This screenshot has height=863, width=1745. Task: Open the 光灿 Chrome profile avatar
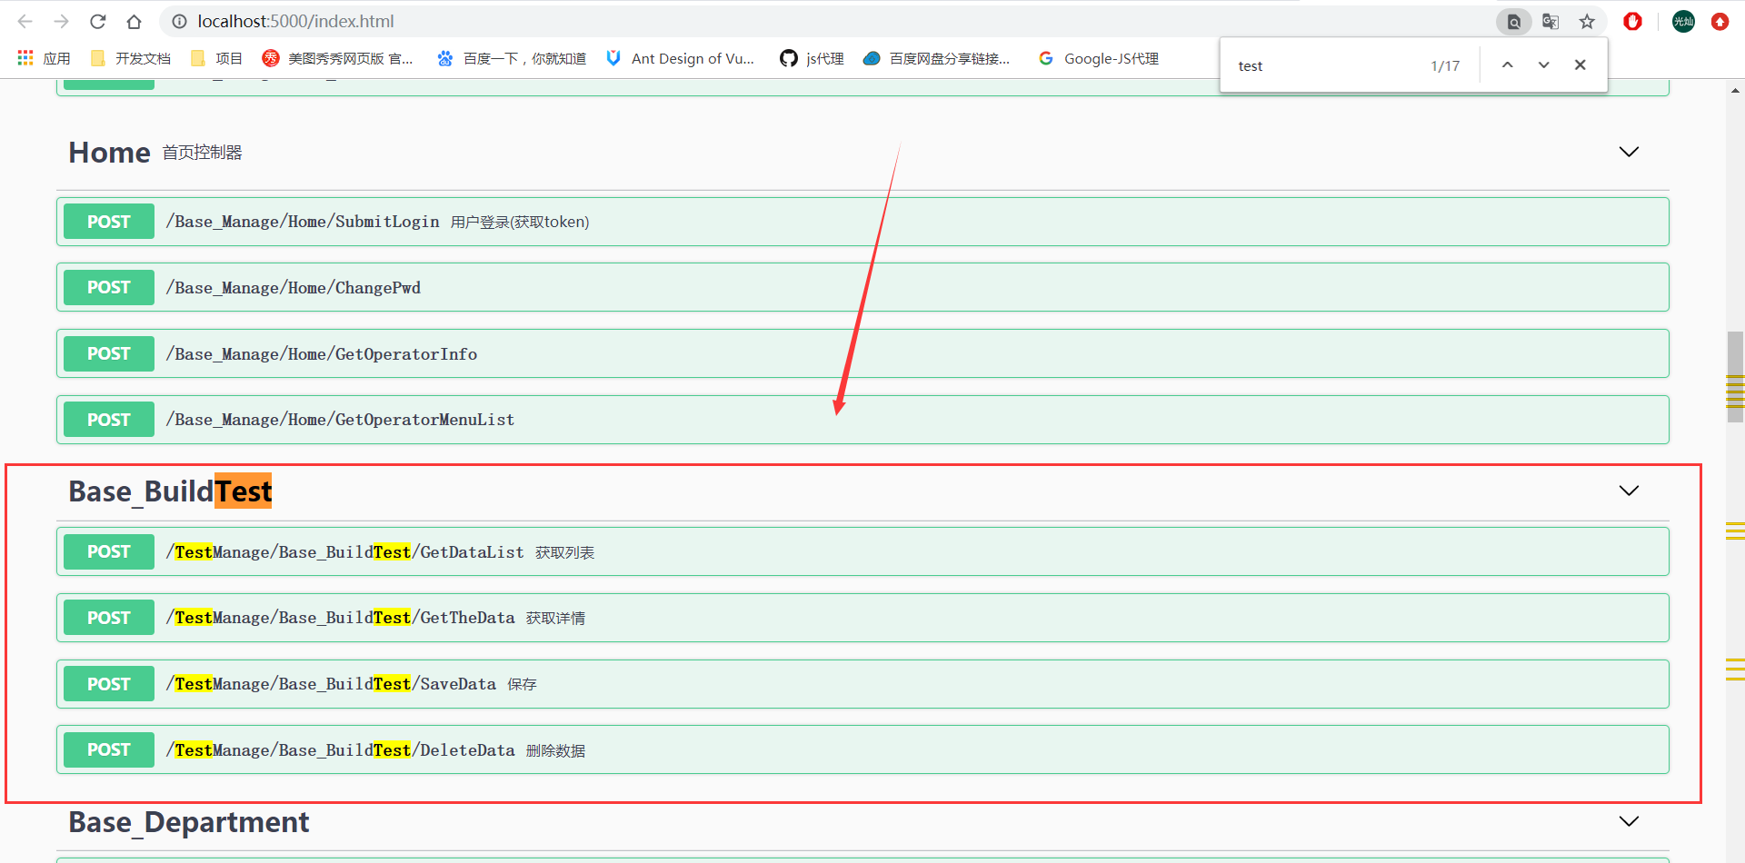pos(1682,21)
